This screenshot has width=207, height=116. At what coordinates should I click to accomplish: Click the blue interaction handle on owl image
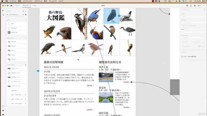point(119,16)
